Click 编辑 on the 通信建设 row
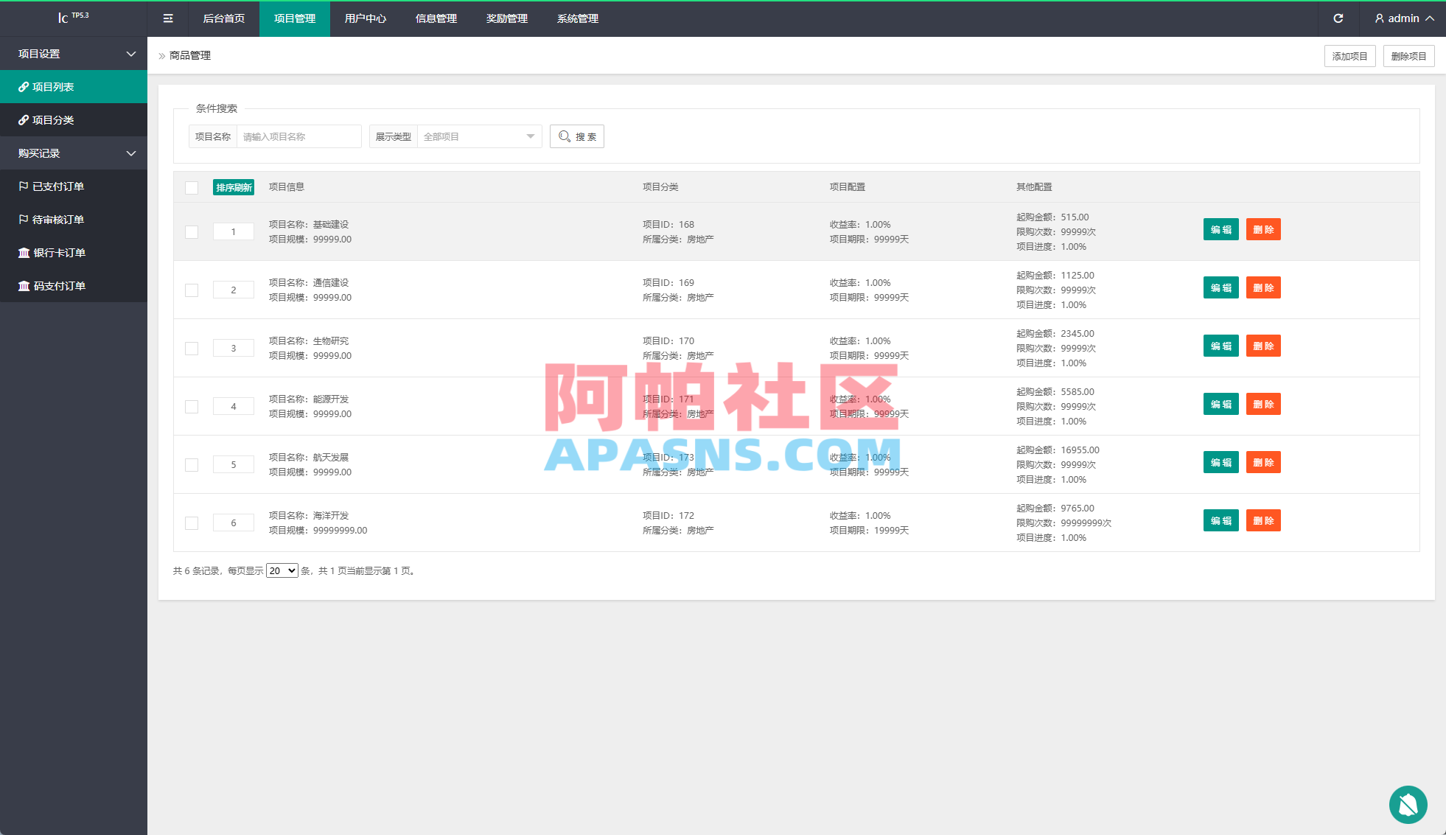The height and width of the screenshot is (835, 1446). coord(1220,287)
